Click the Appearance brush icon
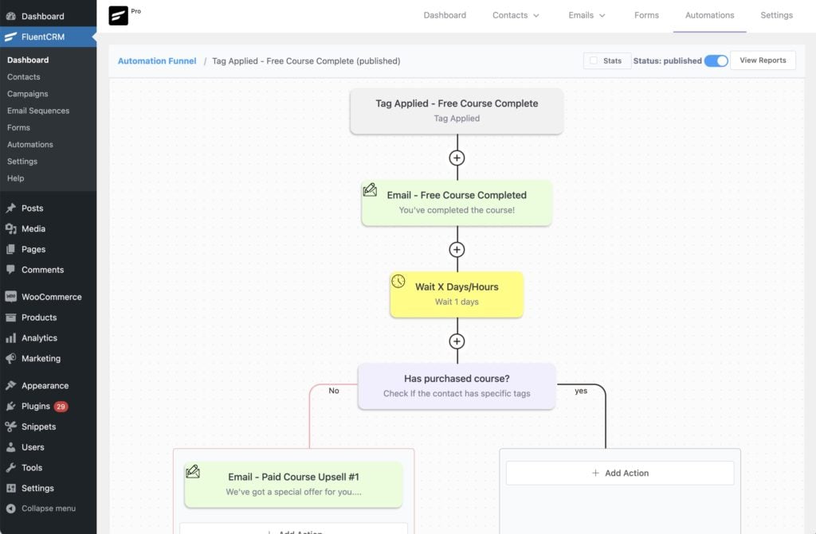The image size is (816, 534). (x=10, y=385)
